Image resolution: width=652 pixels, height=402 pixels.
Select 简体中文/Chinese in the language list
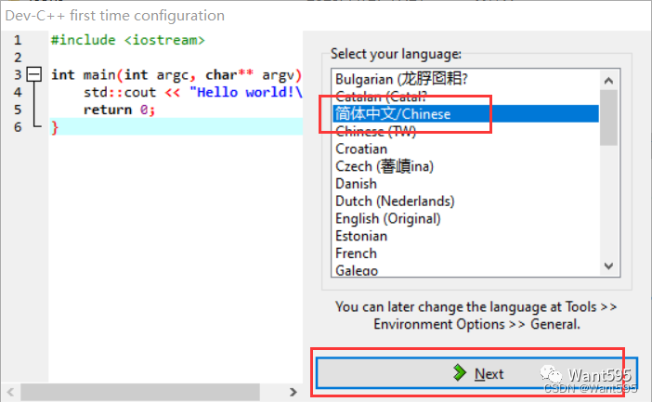465,114
